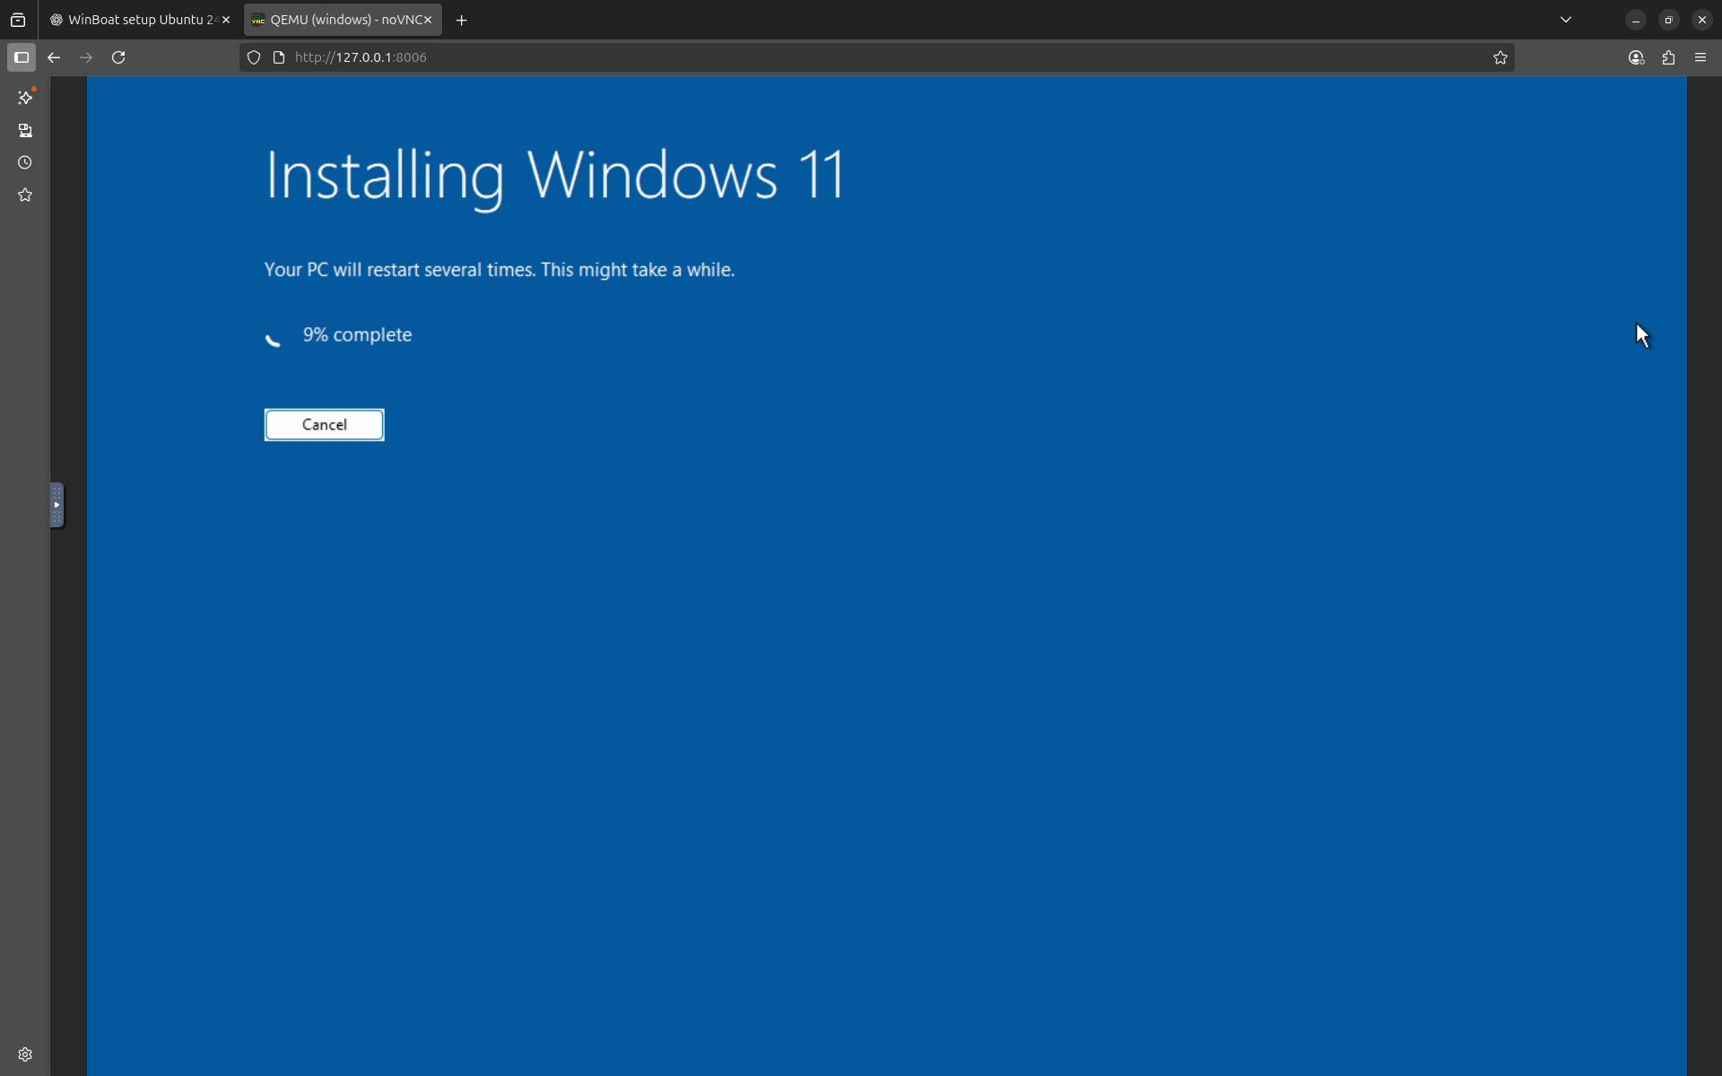Open the account profile icon
The height and width of the screenshot is (1076, 1722).
1636,57
